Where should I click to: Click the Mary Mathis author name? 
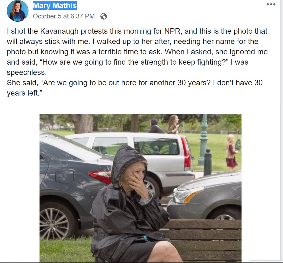55,5
